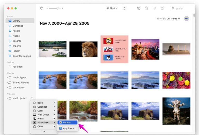Open Places in the sidebar
The width and height of the screenshot is (199, 135).
pos(16,36)
